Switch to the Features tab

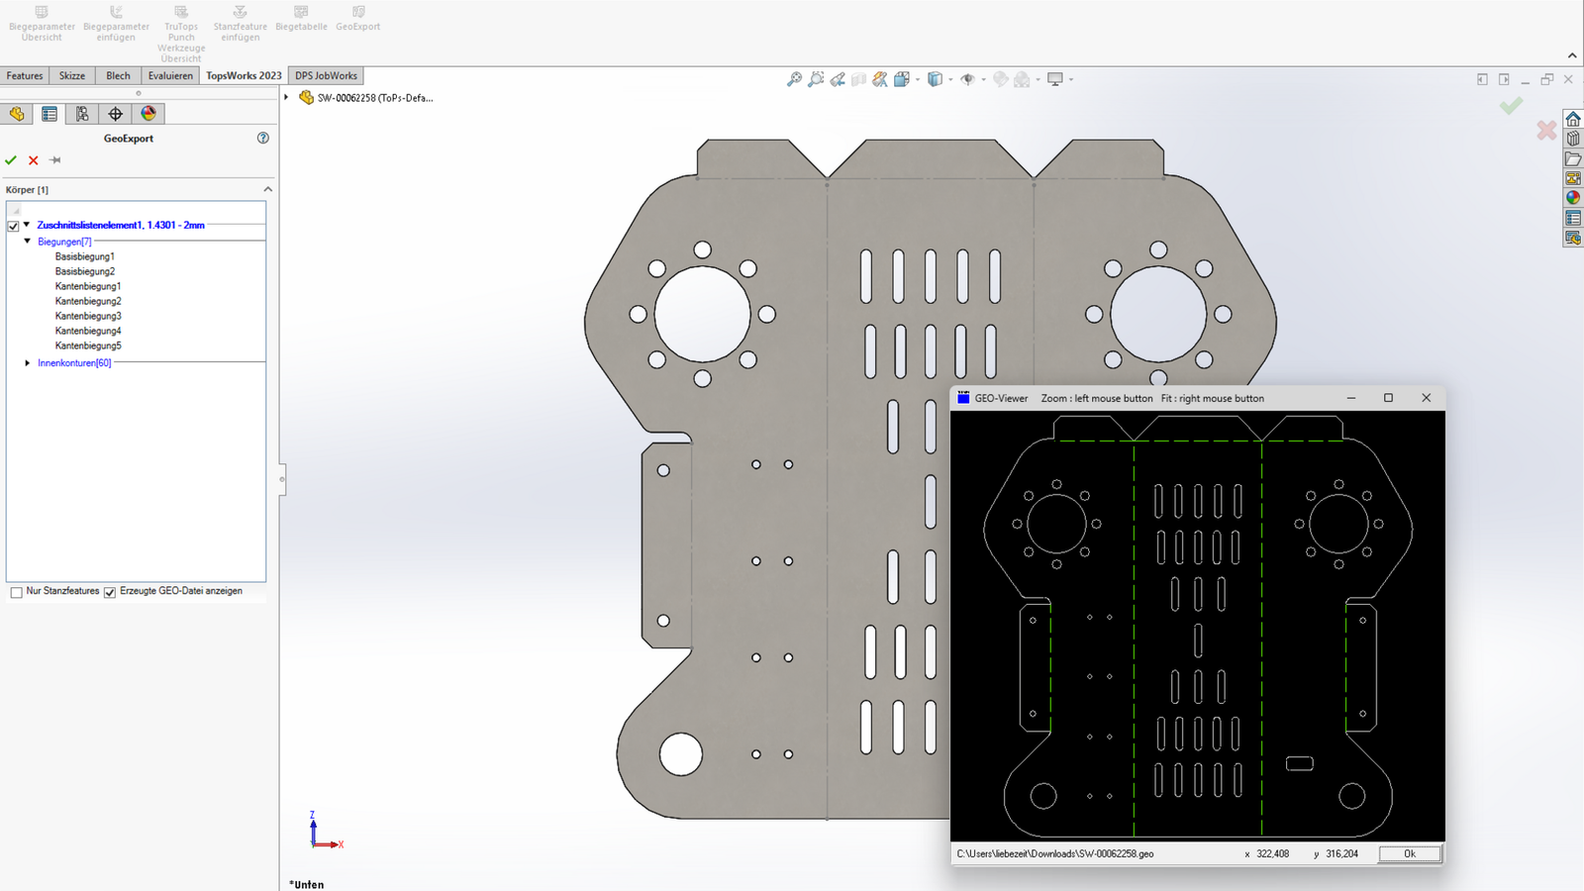(25, 75)
